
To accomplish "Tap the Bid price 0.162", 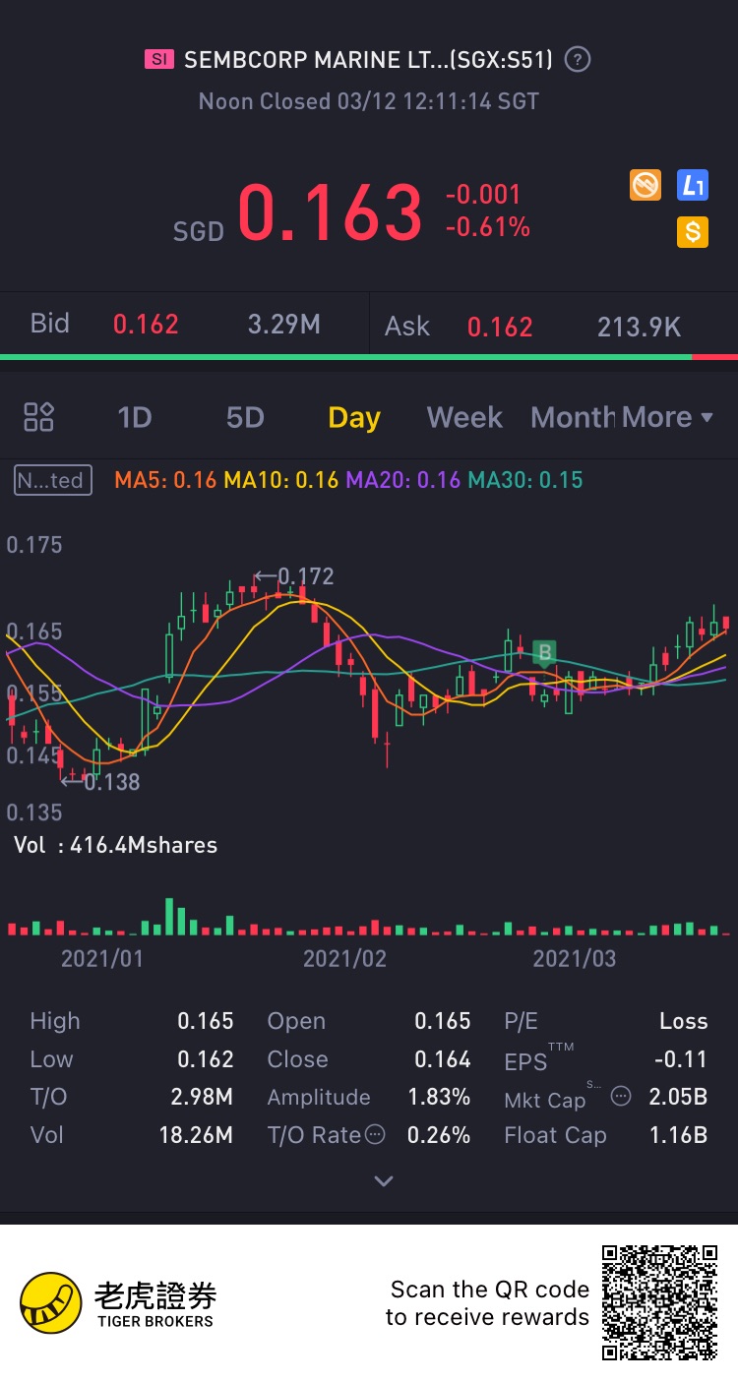I will pyautogui.click(x=146, y=325).
